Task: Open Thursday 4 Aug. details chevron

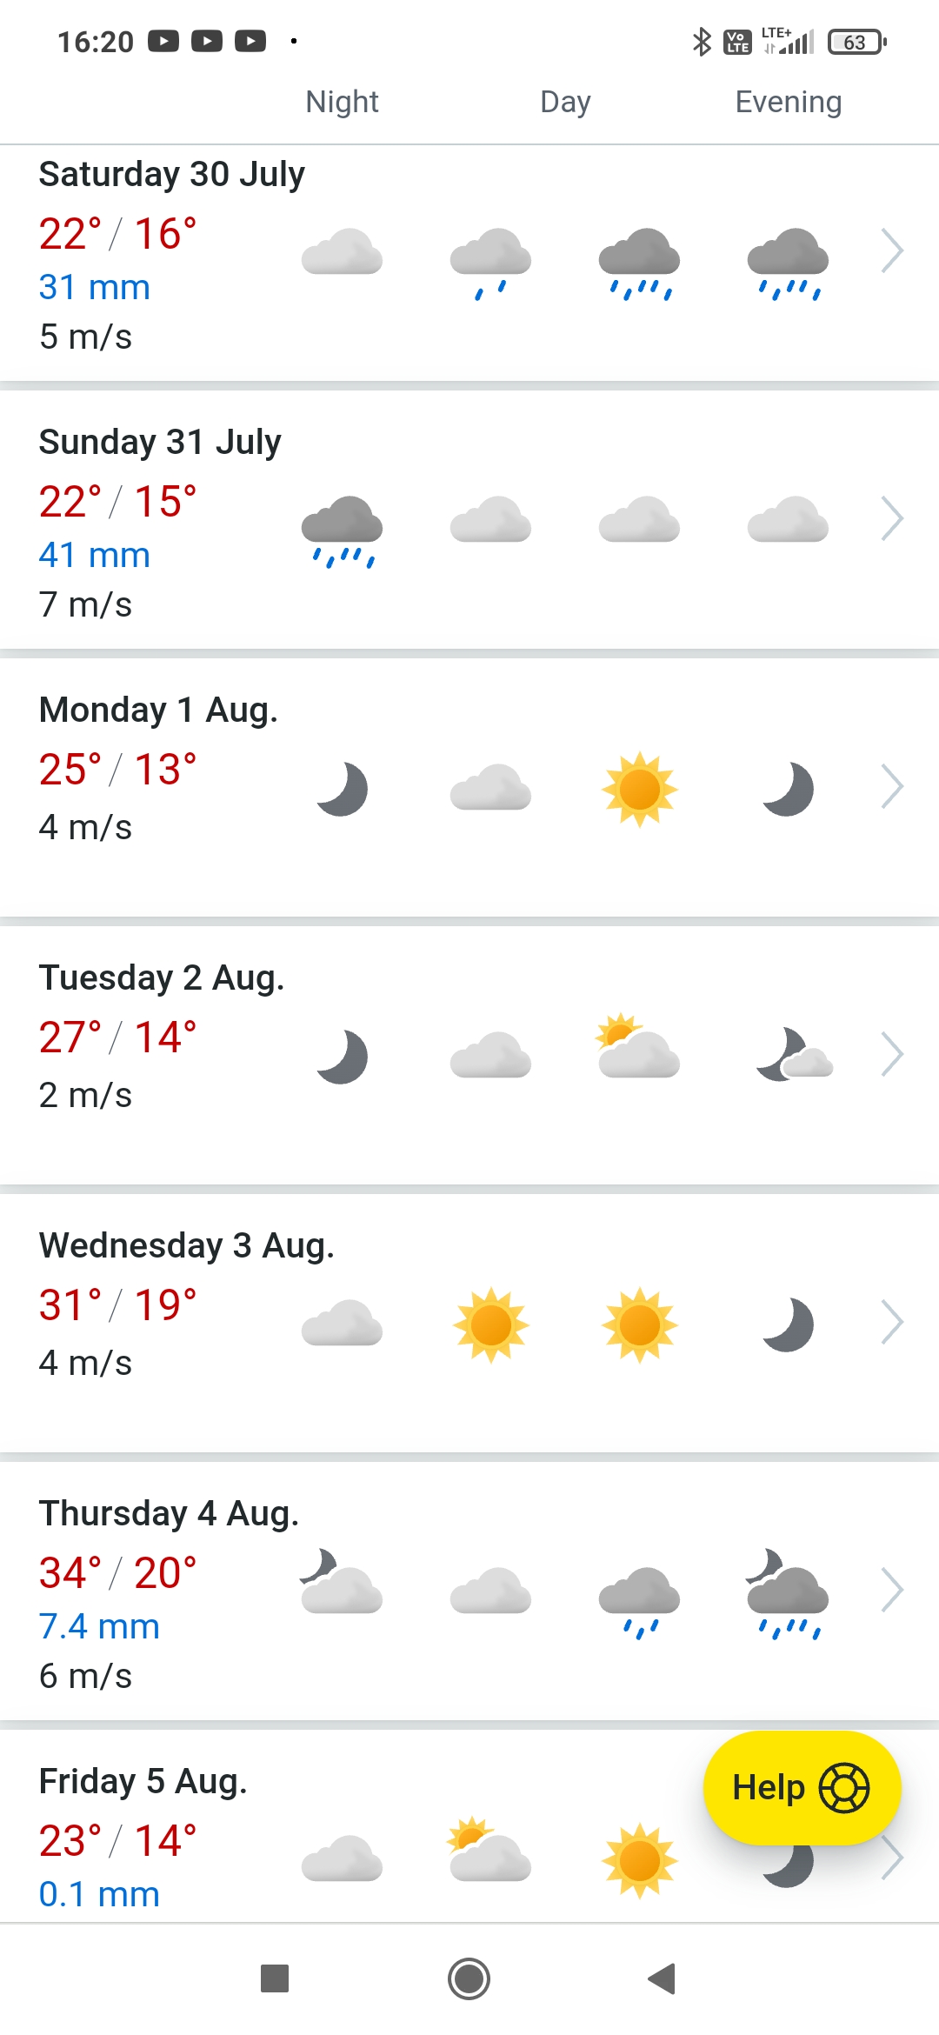Action: pyautogui.click(x=892, y=1591)
